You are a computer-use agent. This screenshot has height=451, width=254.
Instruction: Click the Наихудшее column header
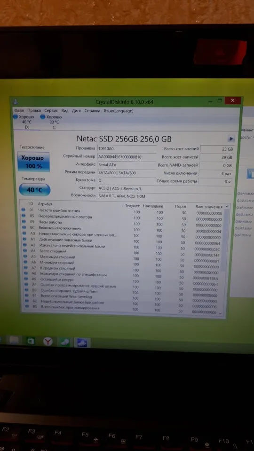tap(153, 206)
